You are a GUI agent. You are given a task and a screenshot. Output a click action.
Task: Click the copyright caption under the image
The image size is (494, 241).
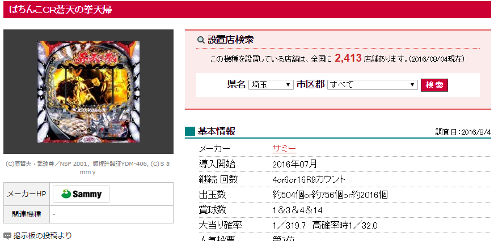[x=88, y=168]
